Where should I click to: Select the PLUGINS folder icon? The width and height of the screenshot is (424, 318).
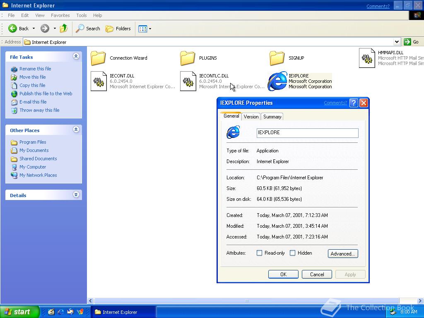[x=188, y=58]
